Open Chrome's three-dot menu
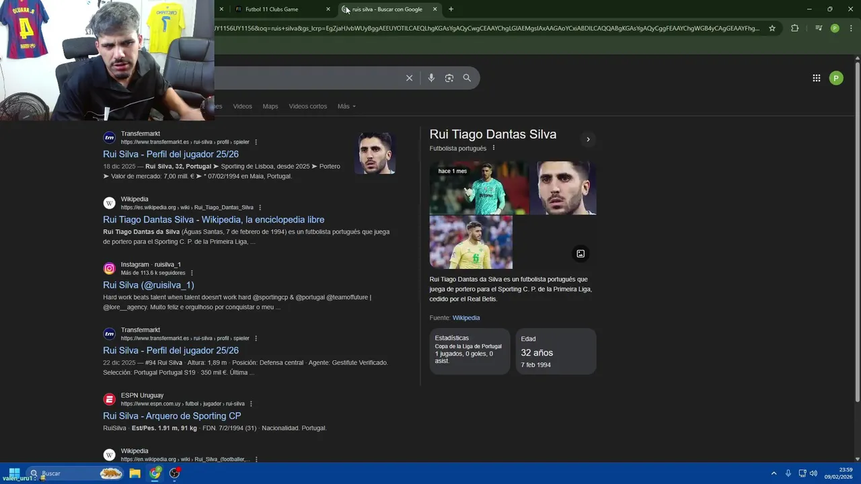 [x=851, y=28]
